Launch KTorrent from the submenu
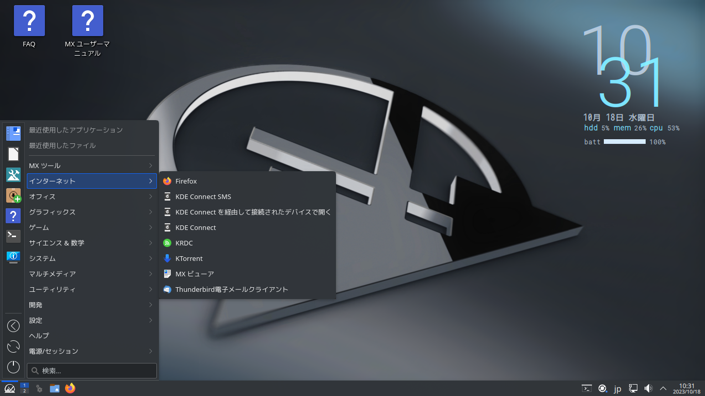The height and width of the screenshot is (396, 705). point(247,258)
